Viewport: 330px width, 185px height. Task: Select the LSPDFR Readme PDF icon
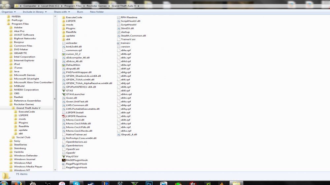(x=64, y=116)
